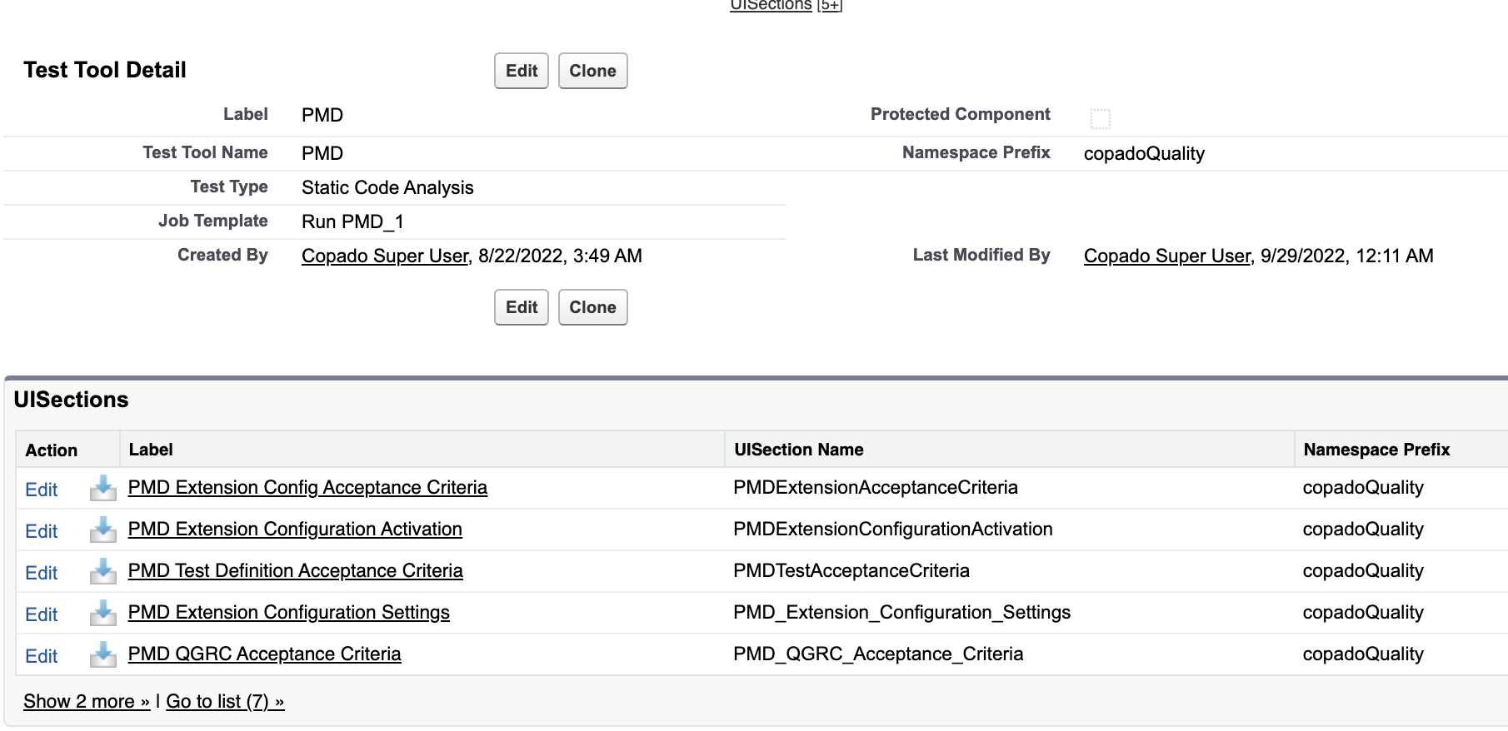Expand list with Show 2 more link
The height and width of the screenshot is (731, 1508).
[86, 701]
